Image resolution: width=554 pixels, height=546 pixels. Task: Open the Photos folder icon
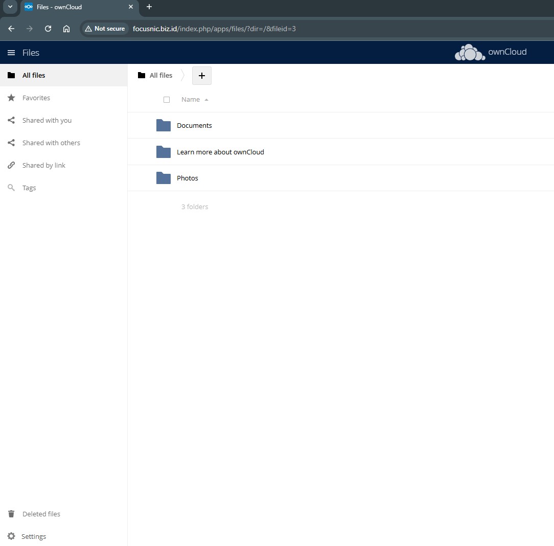[164, 178]
